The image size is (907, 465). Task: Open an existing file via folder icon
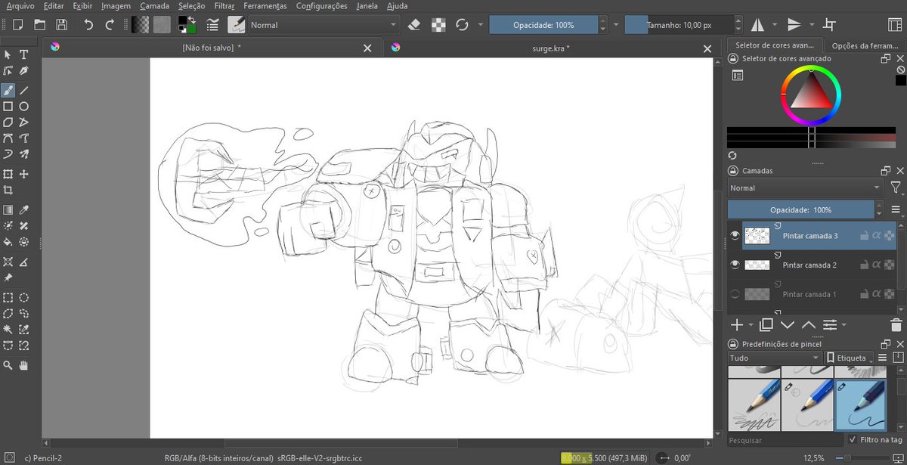39,25
